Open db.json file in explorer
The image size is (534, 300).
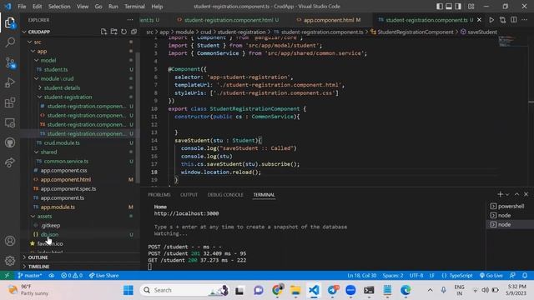coord(50,235)
